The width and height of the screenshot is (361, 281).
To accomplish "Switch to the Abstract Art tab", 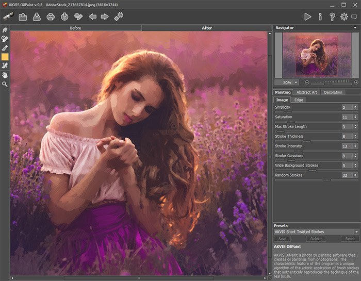I will click(307, 92).
